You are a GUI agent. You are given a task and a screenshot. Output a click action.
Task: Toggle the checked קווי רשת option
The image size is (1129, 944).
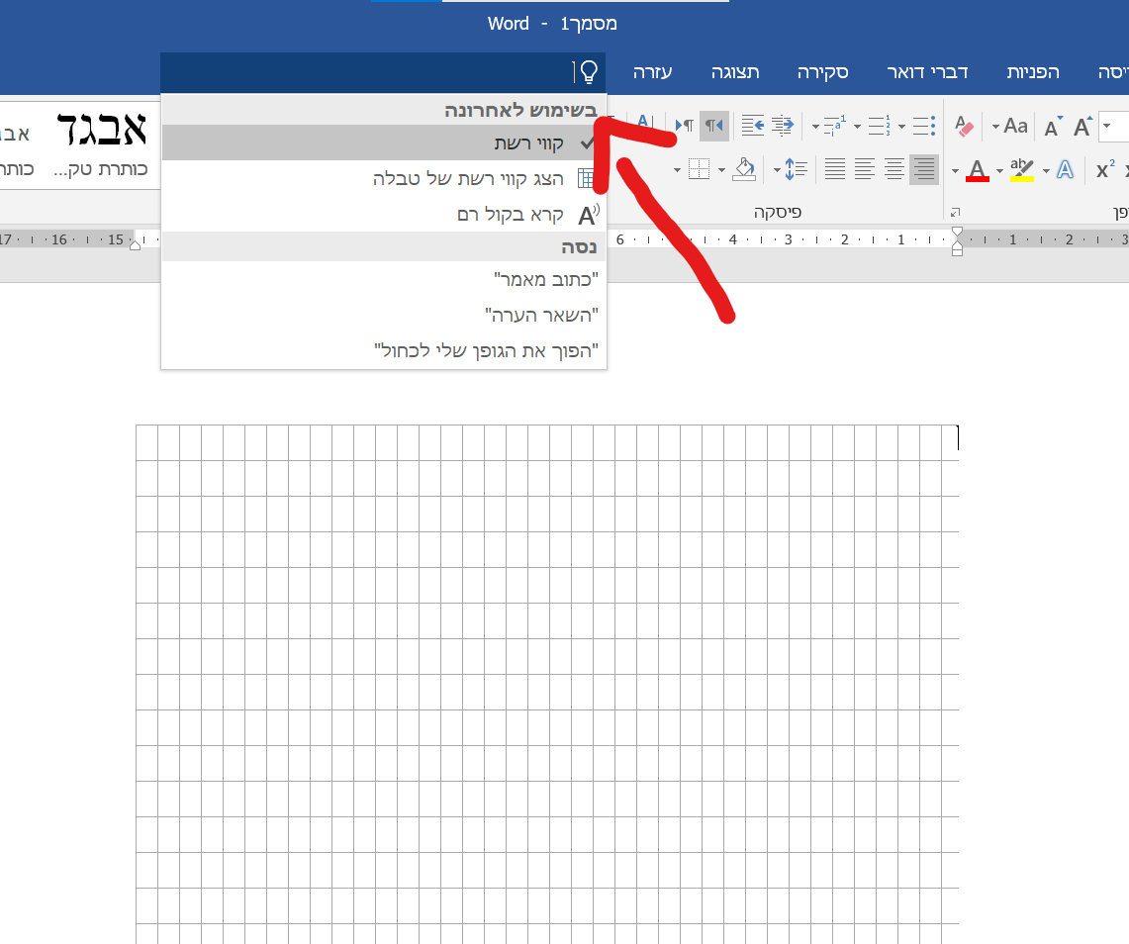click(385, 142)
